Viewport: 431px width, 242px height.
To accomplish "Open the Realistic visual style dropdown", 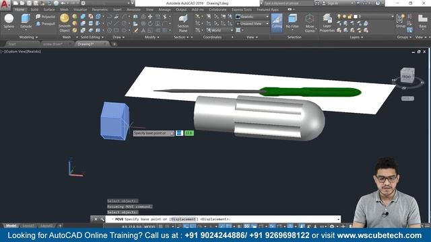I will (x=252, y=17).
